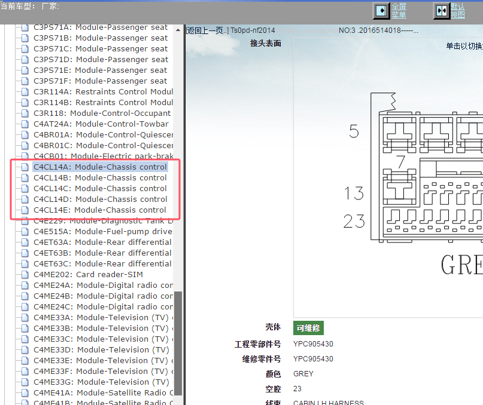Click document icon beside C4ET63C
Image resolution: width=483 pixels, height=405 pixels.
tap(25, 264)
